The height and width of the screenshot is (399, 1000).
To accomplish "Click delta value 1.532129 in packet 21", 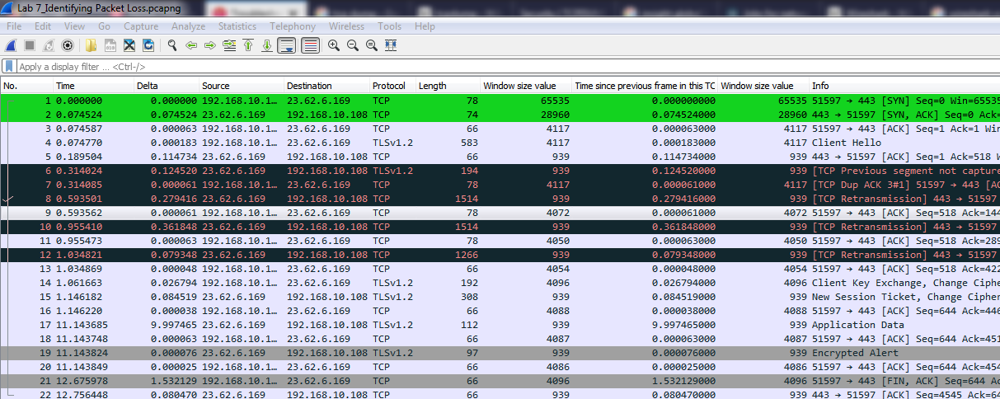I will click(175, 381).
